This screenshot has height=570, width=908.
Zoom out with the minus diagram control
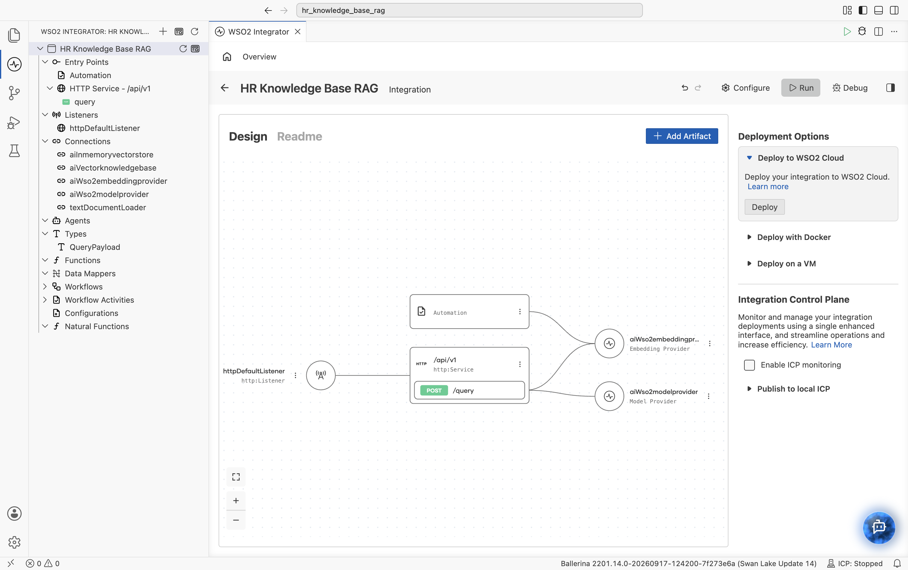click(x=236, y=520)
